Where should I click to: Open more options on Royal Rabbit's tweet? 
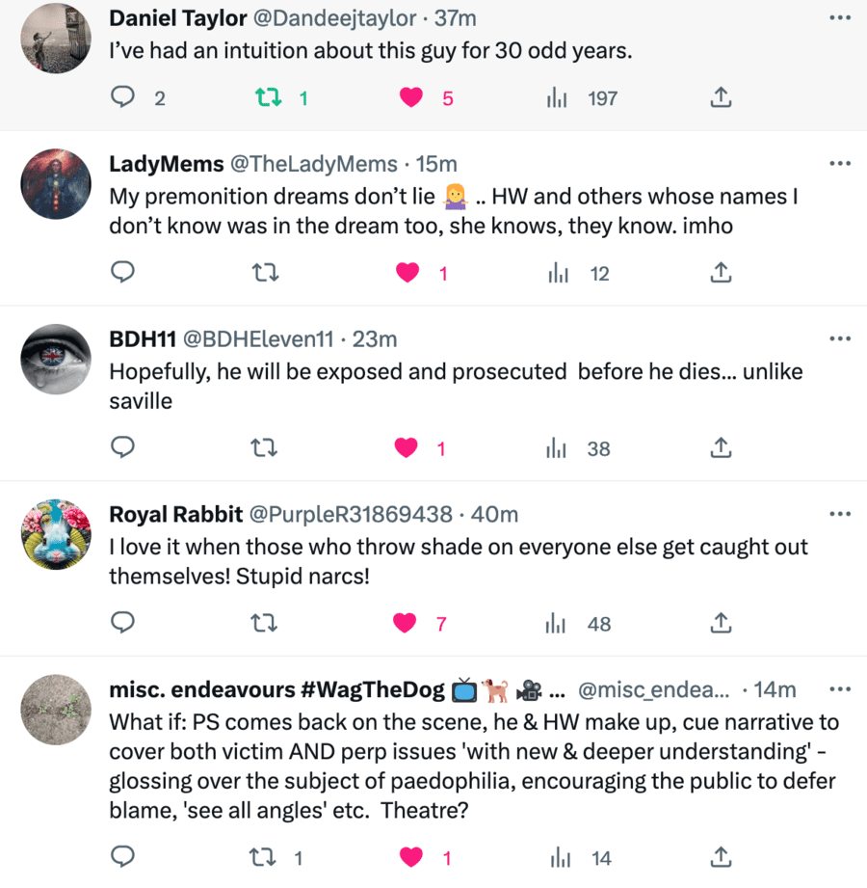[x=840, y=514]
